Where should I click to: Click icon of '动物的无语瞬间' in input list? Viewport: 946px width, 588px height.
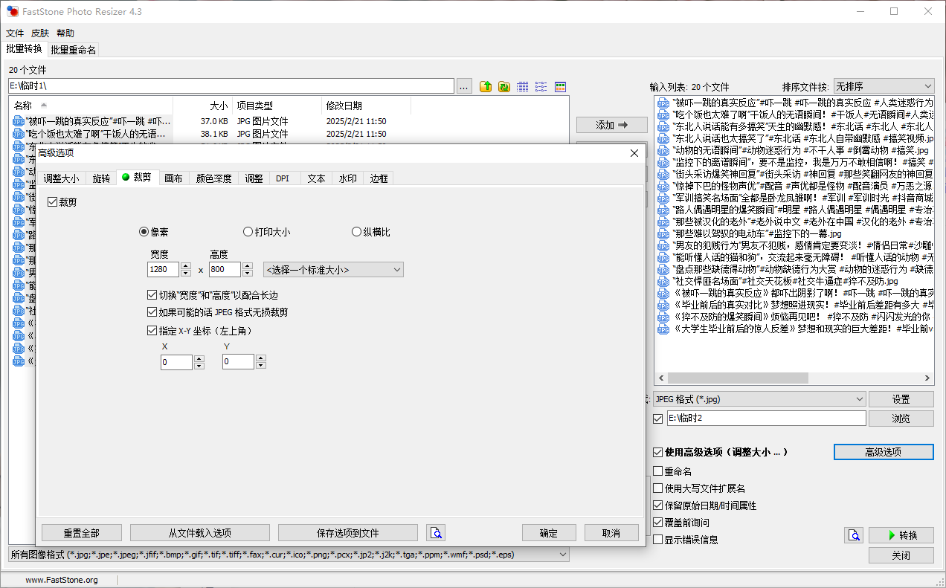[664, 150]
